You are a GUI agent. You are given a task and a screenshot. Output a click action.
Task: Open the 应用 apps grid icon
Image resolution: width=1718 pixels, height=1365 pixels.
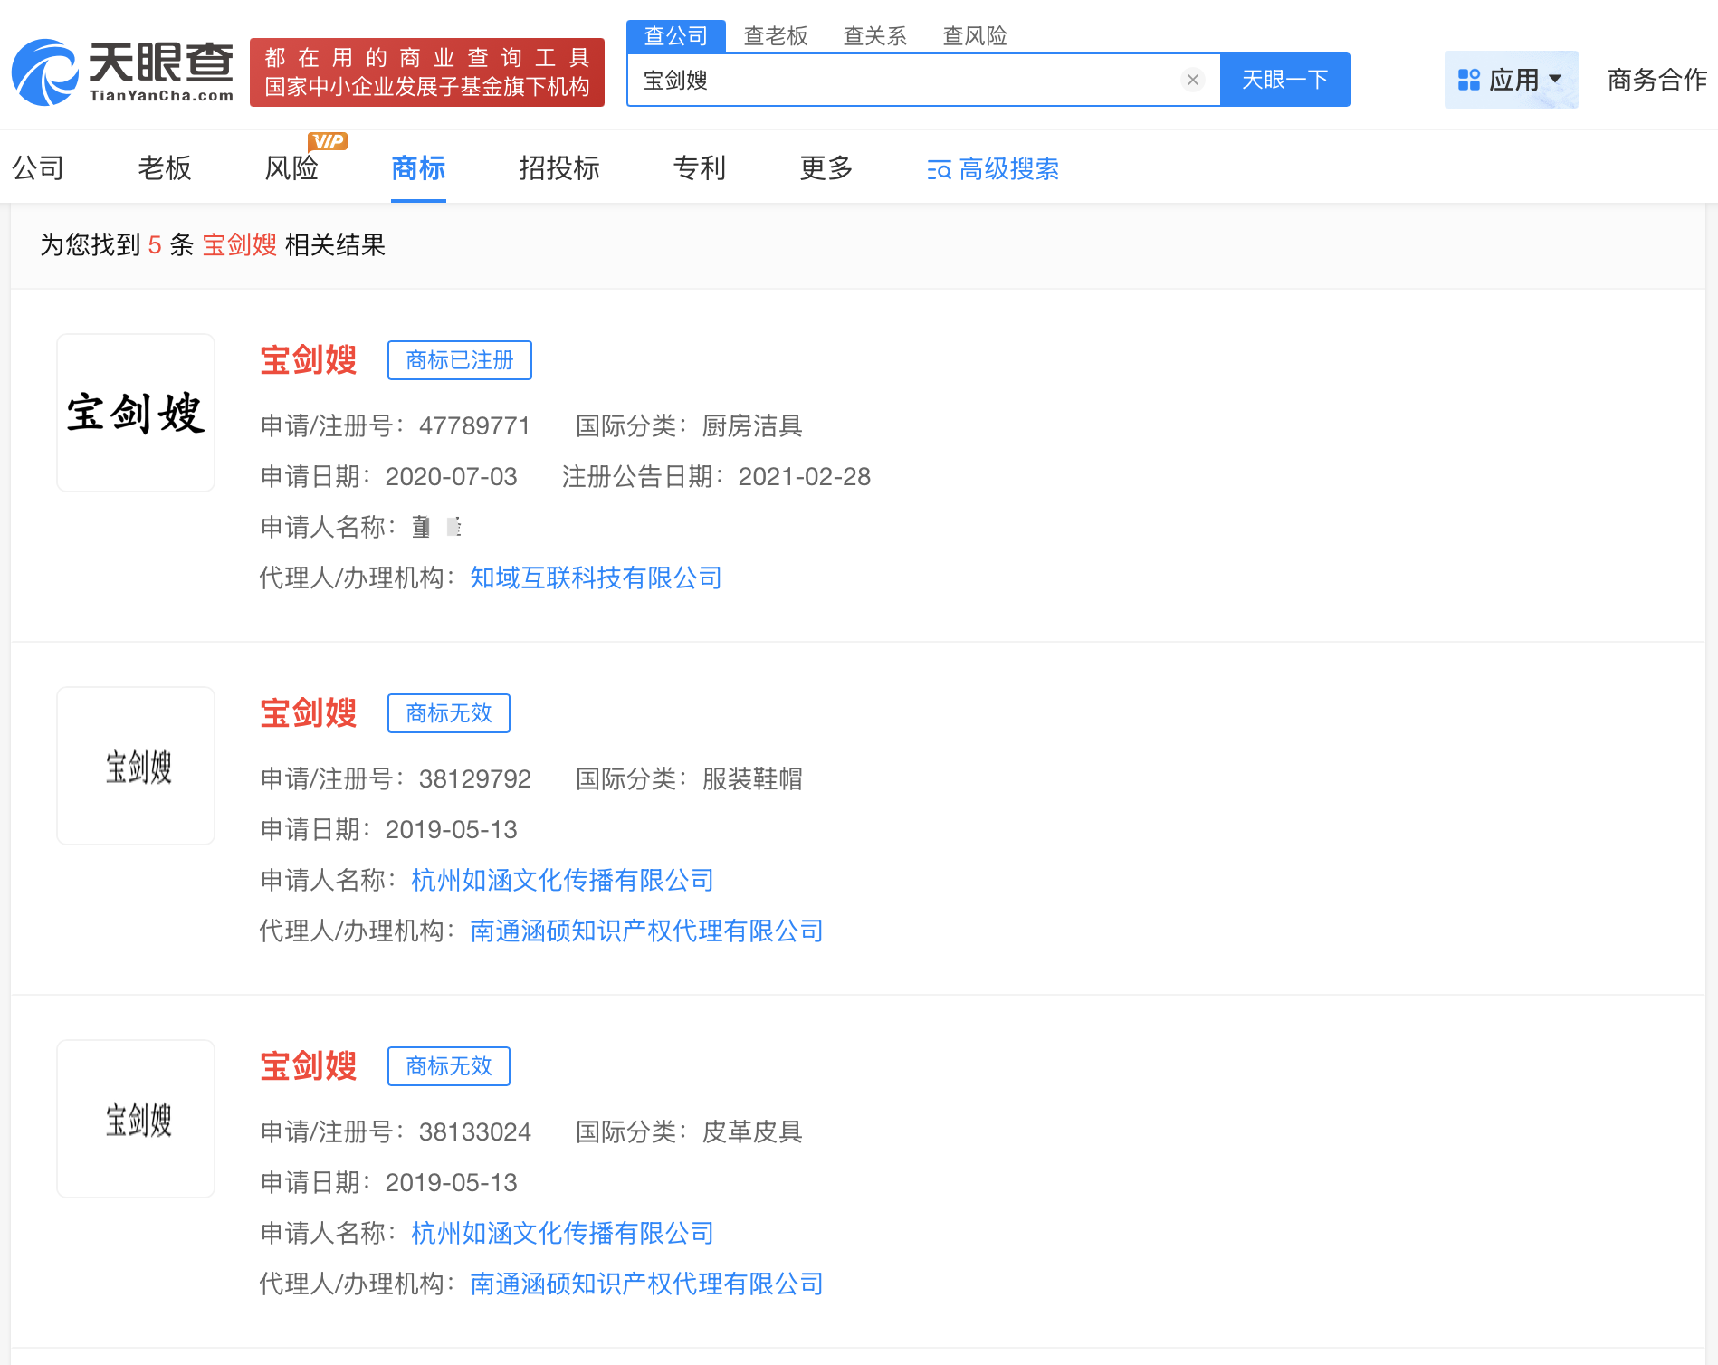click(x=1468, y=80)
